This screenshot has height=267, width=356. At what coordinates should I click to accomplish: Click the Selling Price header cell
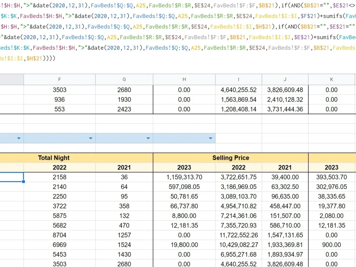(231, 158)
